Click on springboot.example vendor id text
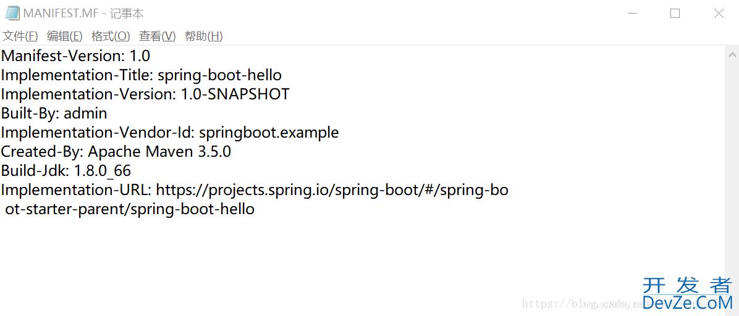Viewport: 739px width, 316px height. click(269, 133)
